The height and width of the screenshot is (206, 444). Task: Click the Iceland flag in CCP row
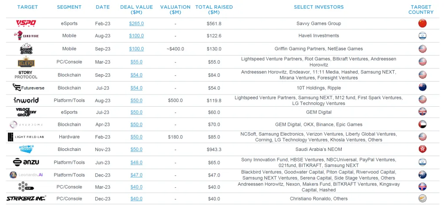(x=422, y=187)
